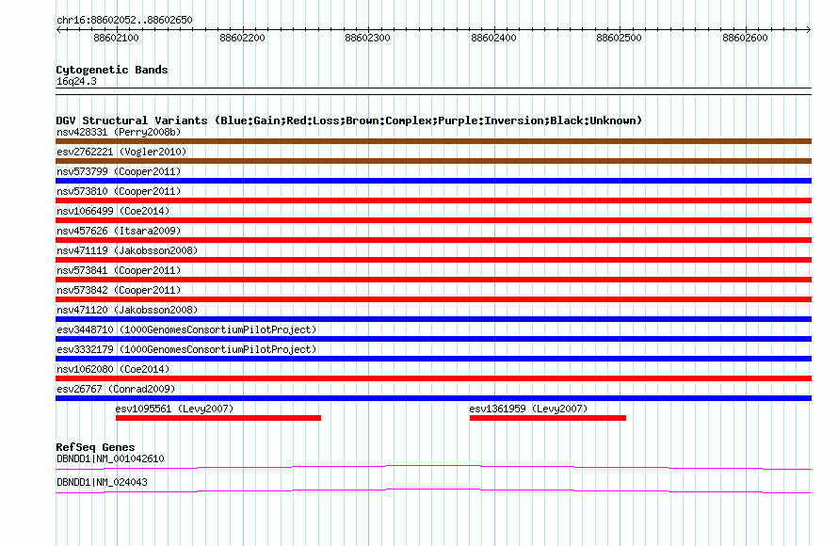Click the 16q24.3 band label

click(x=76, y=81)
